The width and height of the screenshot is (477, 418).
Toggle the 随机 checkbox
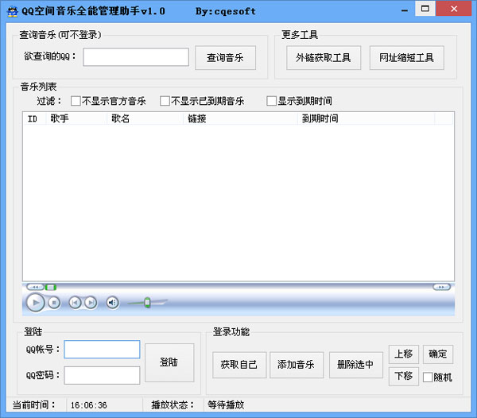point(428,377)
